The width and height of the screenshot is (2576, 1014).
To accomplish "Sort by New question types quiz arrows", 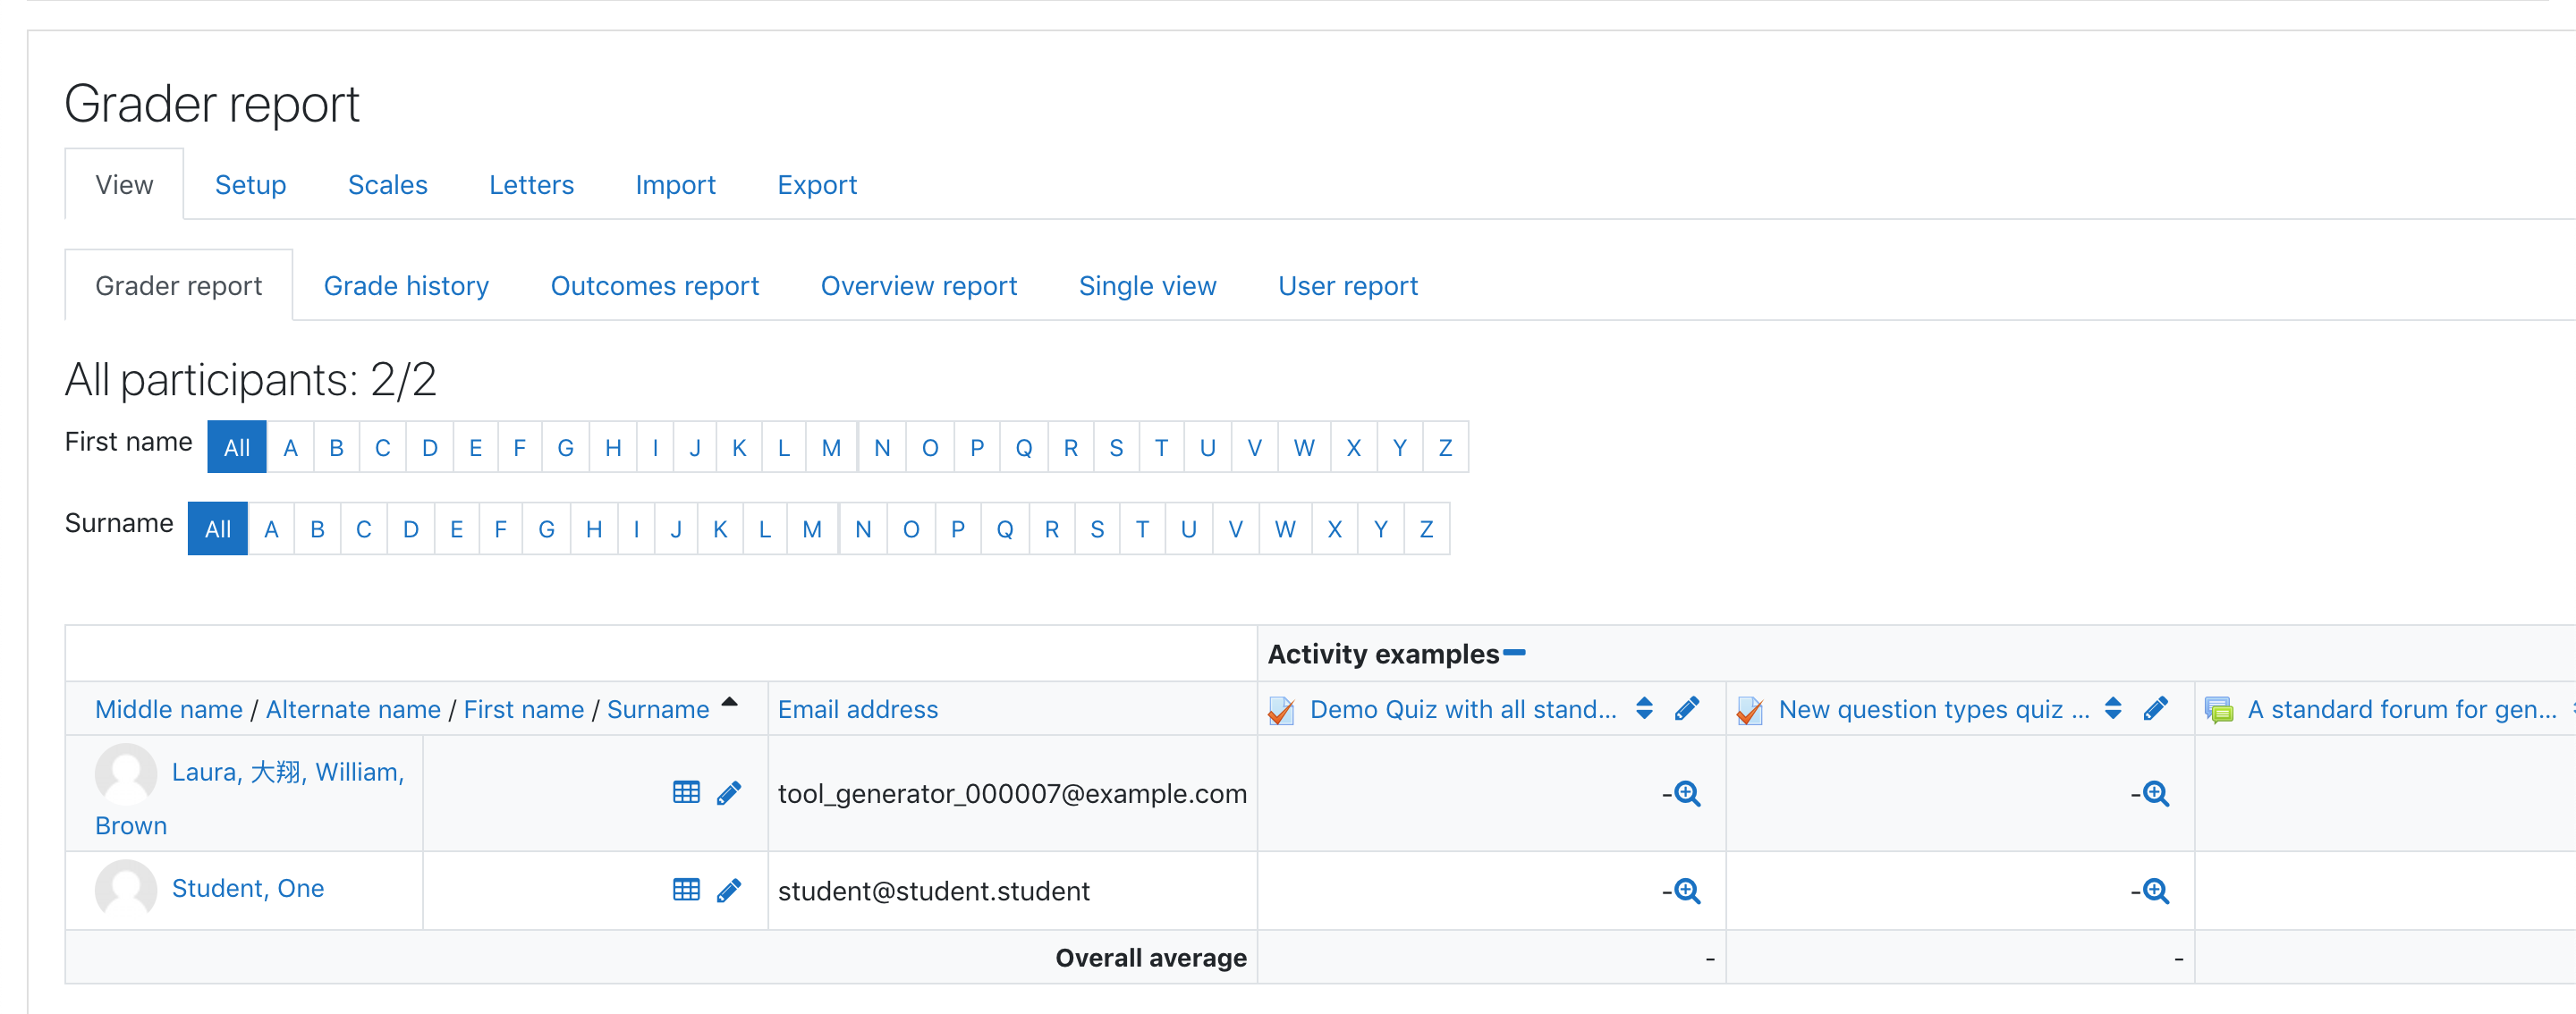I will 2113,708.
